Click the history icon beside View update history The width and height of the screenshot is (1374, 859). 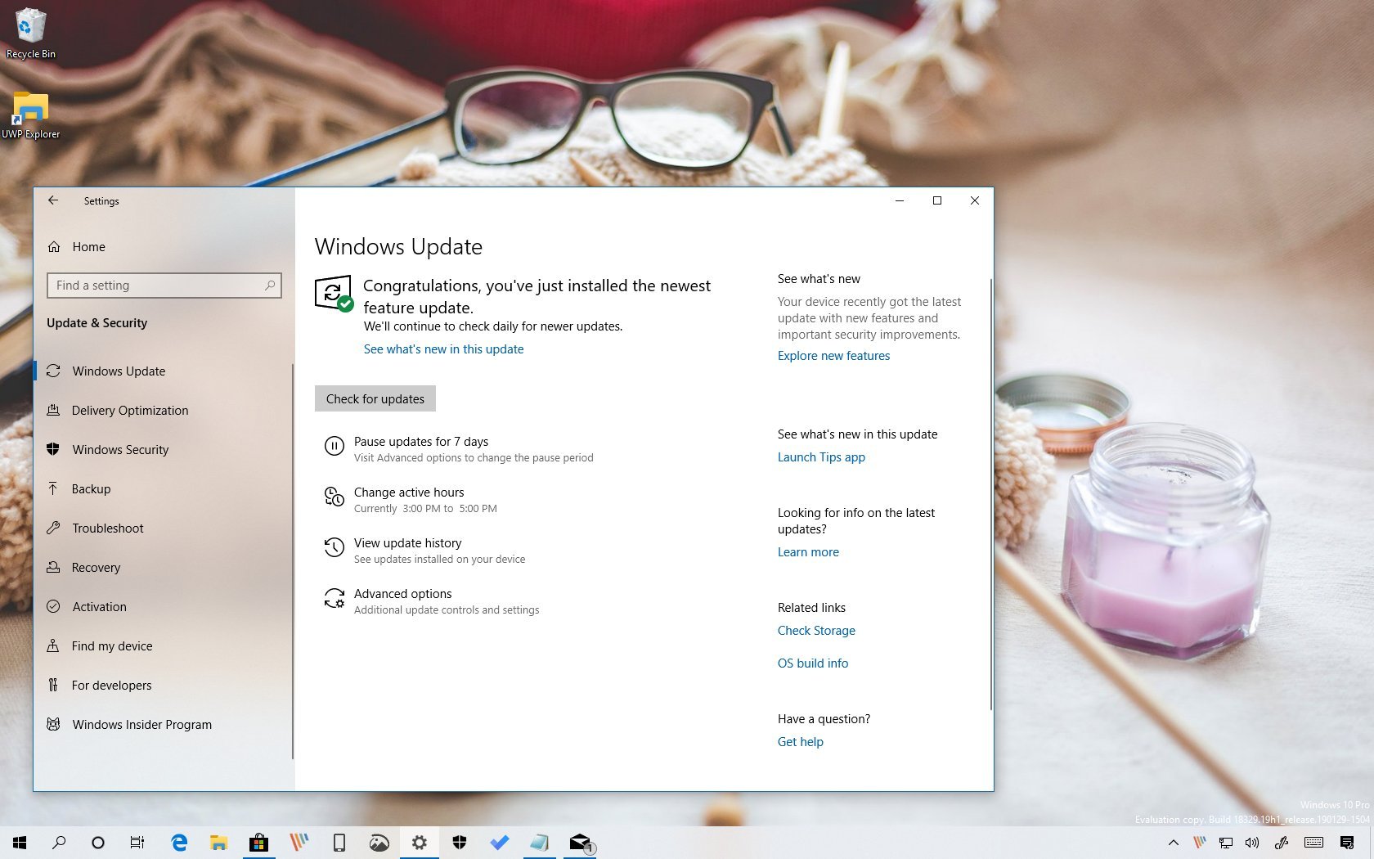tap(335, 547)
